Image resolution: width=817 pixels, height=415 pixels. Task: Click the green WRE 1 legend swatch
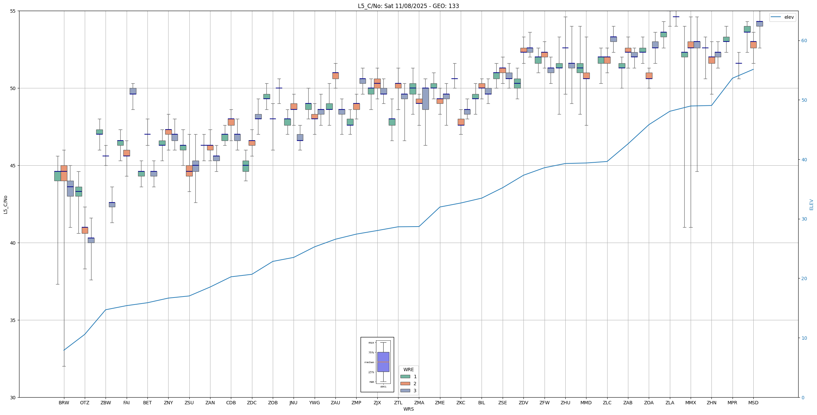pos(405,377)
